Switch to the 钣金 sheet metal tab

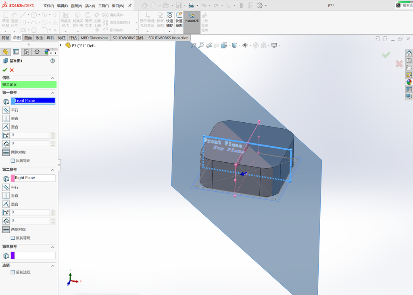(x=39, y=38)
